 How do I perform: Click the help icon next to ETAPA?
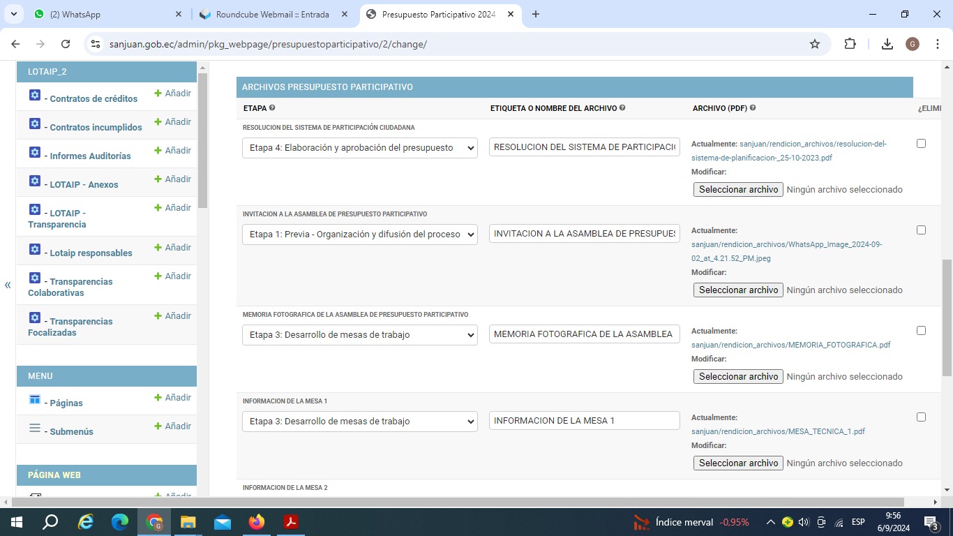coord(272,108)
